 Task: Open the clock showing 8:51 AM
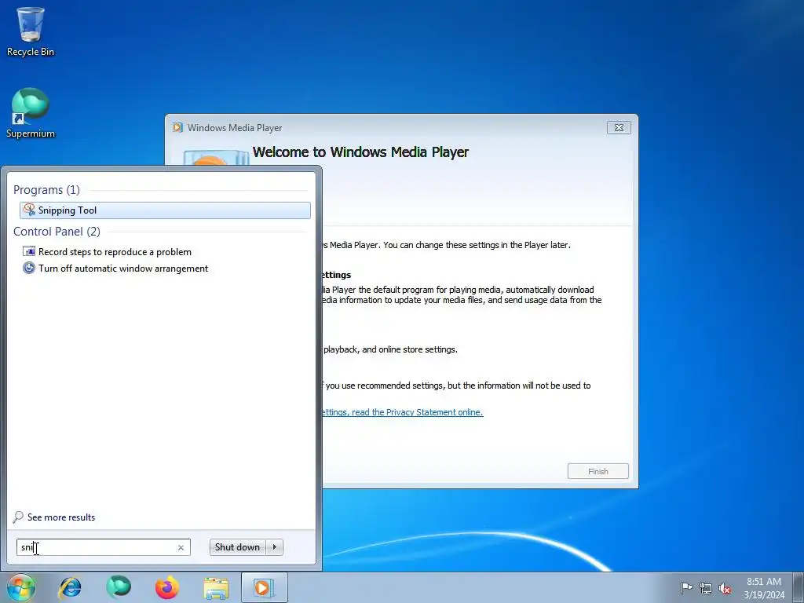[764, 587]
